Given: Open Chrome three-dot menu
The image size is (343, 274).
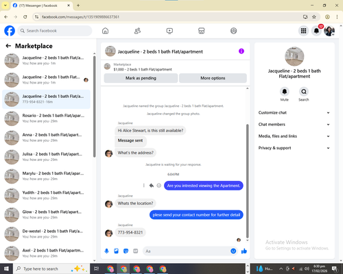Looking at the screenshot, I should [x=337, y=16].
